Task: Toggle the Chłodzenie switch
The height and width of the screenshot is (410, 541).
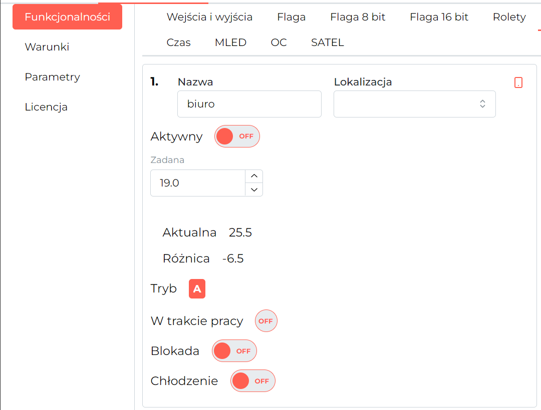Action: coord(253,380)
